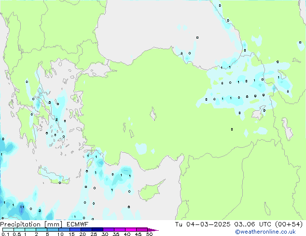Pick the 10–15 mm legend color box

tap(64, 230)
